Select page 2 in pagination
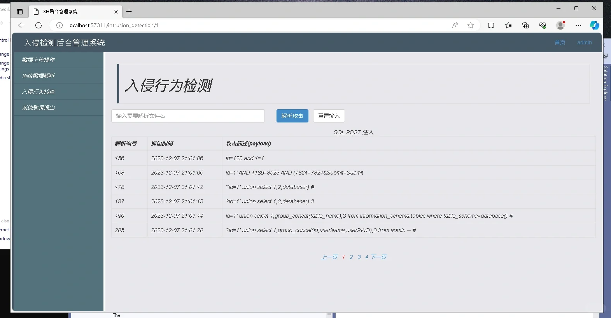This screenshot has height=318, width=611. tap(351, 257)
